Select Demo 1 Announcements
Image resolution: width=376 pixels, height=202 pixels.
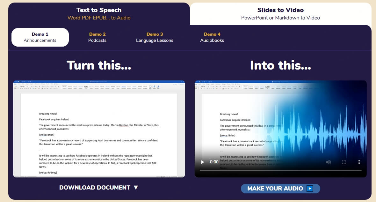(40, 37)
